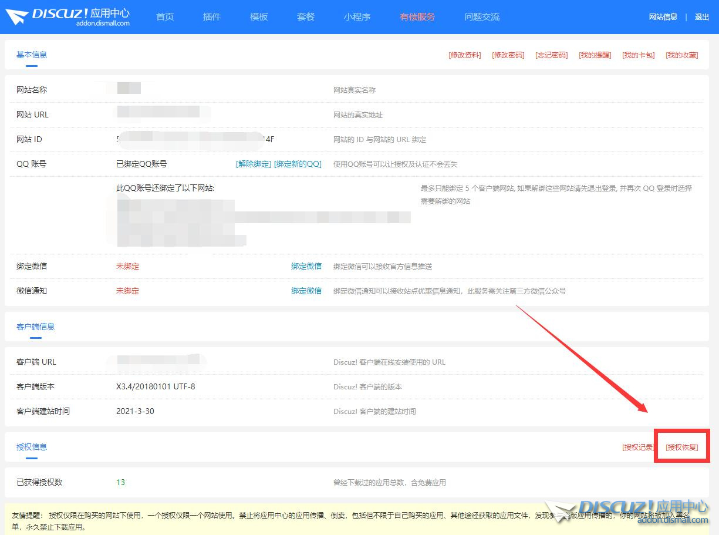Click the 客户端建站时间 row label
The height and width of the screenshot is (535, 719).
pyautogui.click(x=43, y=411)
